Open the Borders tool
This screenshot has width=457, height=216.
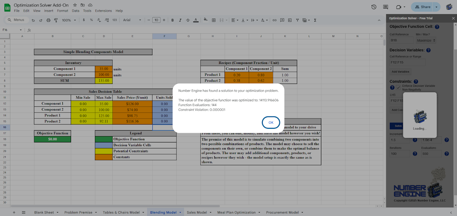pyautogui.click(x=214, y=20)
